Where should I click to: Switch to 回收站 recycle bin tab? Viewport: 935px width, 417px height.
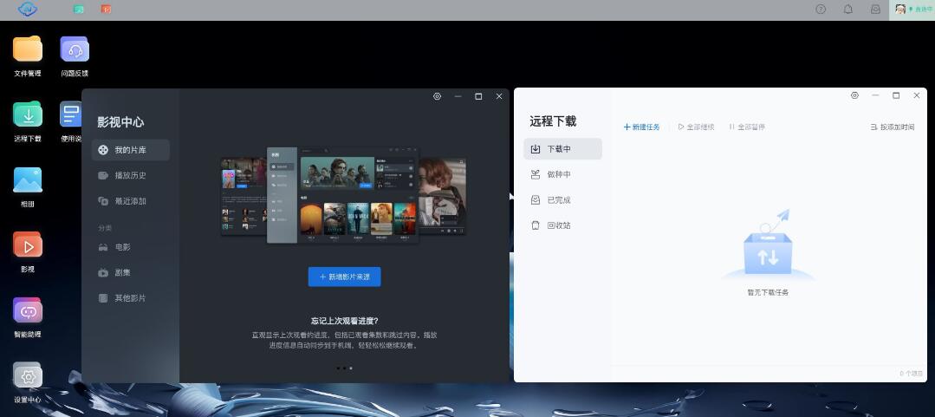coord(559,225)
